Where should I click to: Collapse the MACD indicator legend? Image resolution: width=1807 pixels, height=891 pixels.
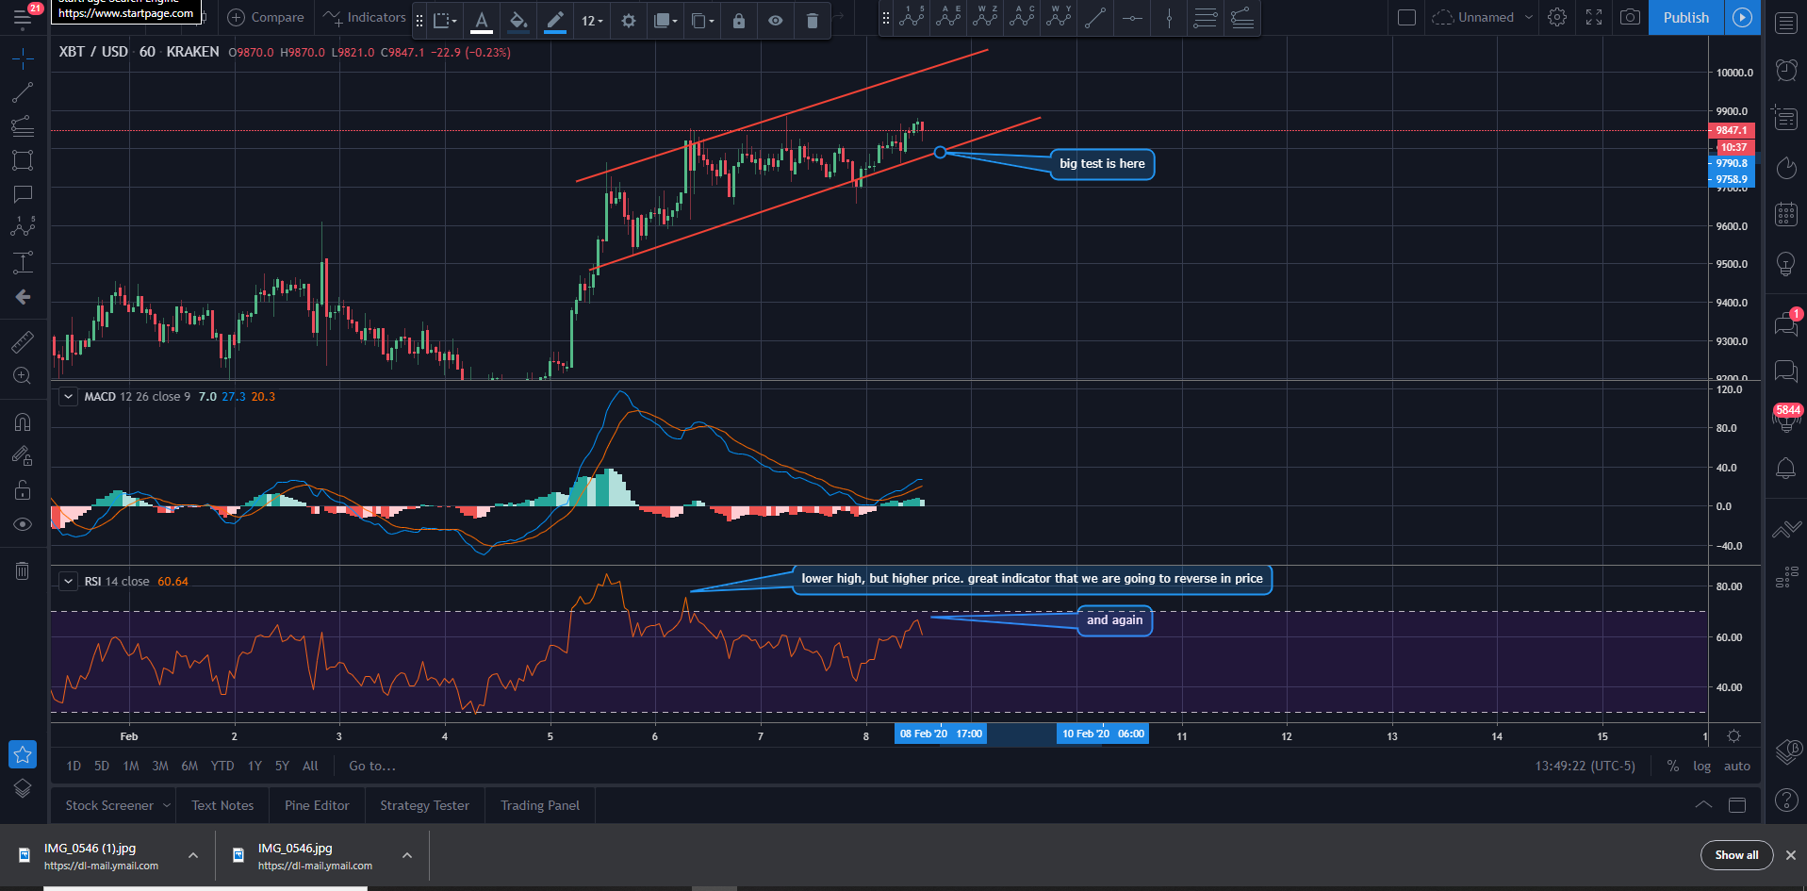[69, 397]
